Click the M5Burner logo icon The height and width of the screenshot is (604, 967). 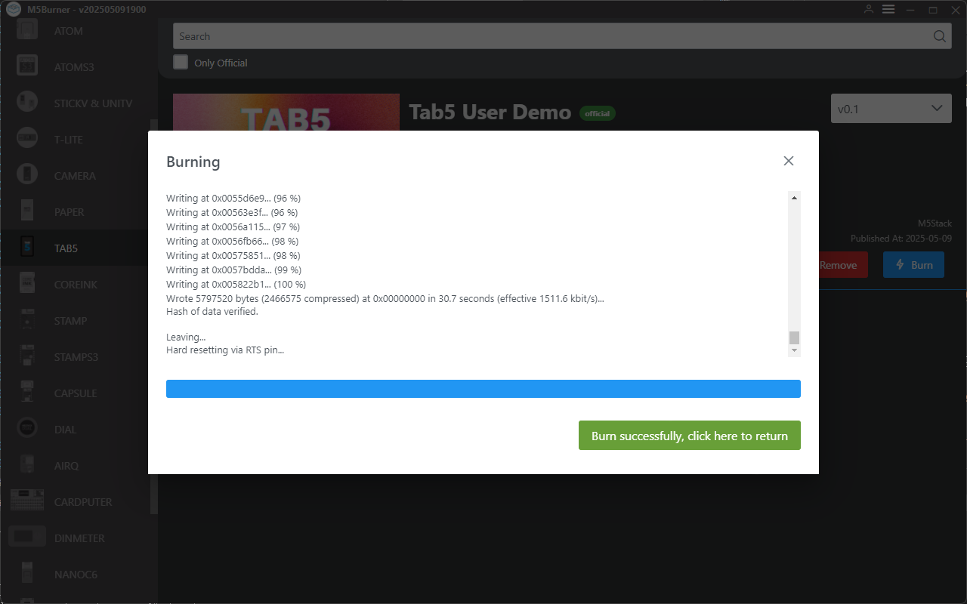[13, 10]
